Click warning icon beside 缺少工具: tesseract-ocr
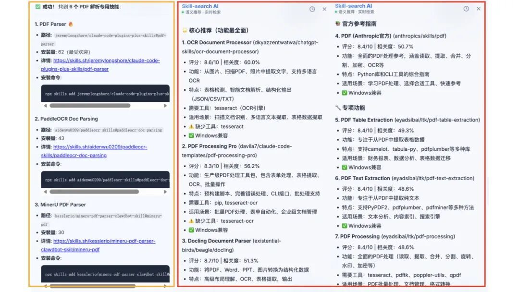The image size is (519, 292). (191, 221)
